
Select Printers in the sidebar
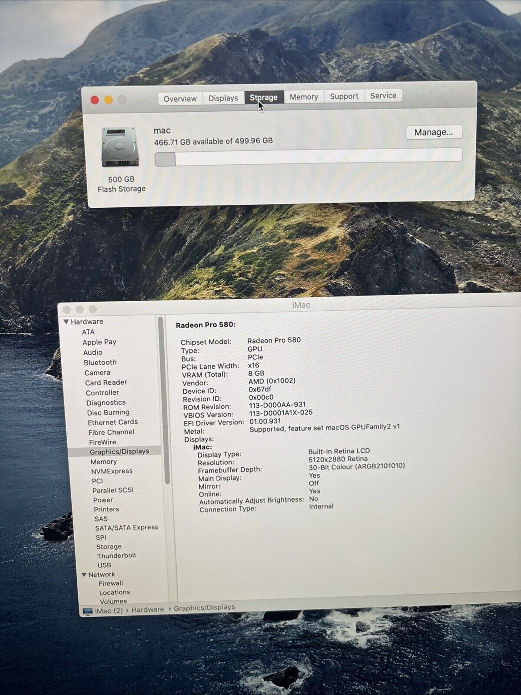(106, 509)
